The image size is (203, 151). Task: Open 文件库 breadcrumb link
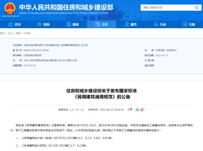27,33
